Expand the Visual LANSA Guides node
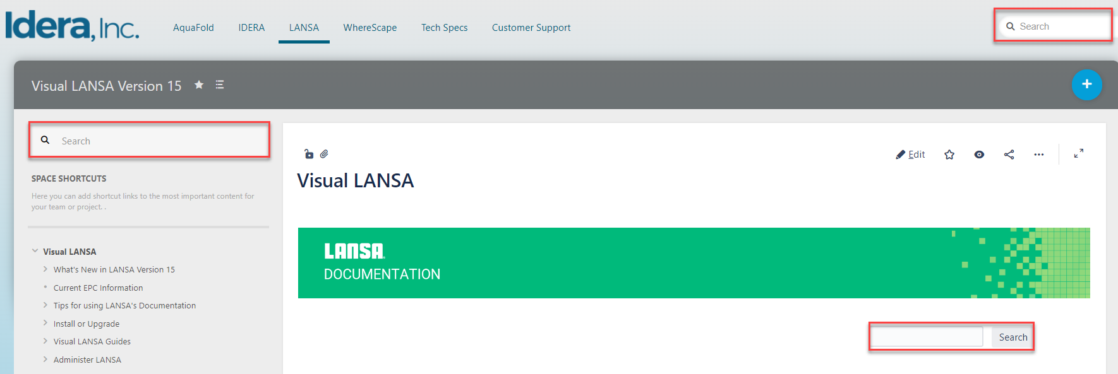 click(45, 341)
